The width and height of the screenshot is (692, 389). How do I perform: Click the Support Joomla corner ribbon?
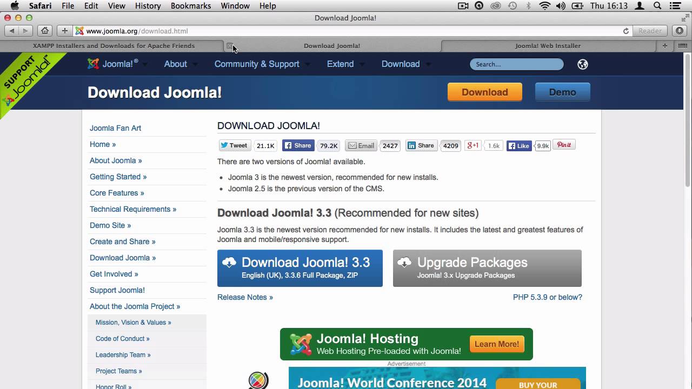coord(27,81)
